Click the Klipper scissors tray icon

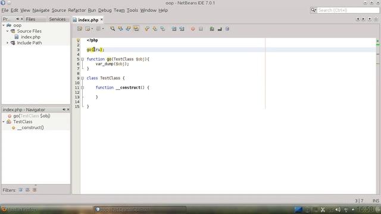(x=323, y=210)
